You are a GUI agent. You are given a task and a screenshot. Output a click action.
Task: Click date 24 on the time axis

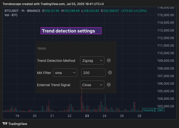tap(104, 116)
